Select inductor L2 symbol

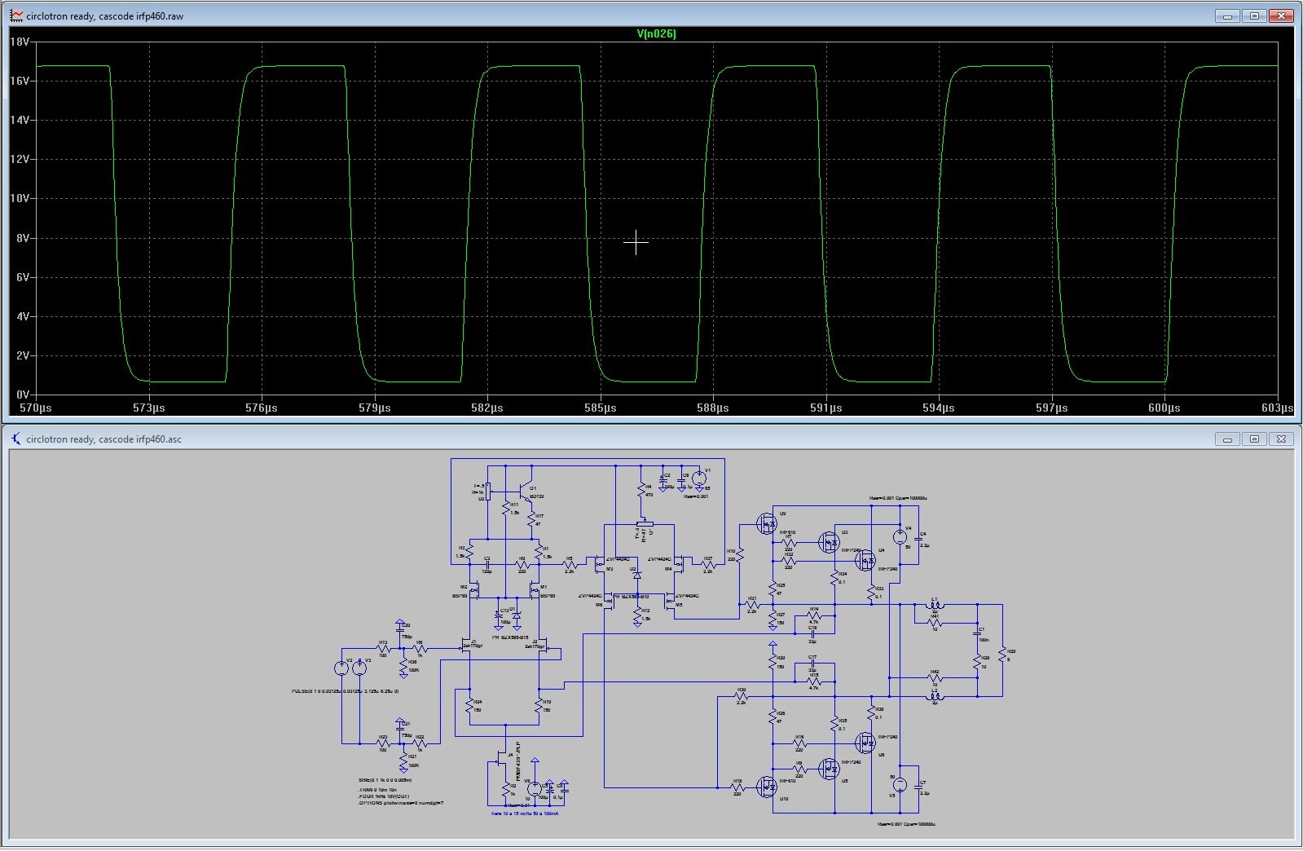pyautogui.click(x=935, y=696)
